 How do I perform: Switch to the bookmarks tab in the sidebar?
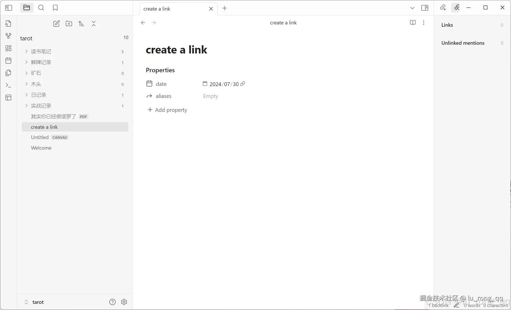55,8
